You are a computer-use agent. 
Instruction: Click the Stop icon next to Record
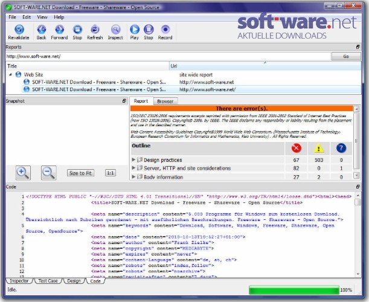[149, 30]
